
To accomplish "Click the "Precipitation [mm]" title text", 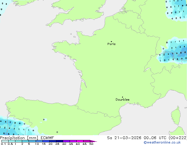I will coord(19,138).
